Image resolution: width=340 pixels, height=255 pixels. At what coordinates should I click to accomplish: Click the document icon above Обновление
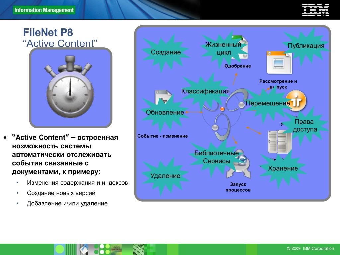(163, 97)
